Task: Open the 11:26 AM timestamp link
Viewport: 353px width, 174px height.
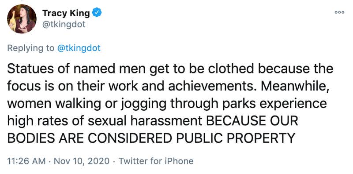Action: pyautogui.click(x=26, y=161)
